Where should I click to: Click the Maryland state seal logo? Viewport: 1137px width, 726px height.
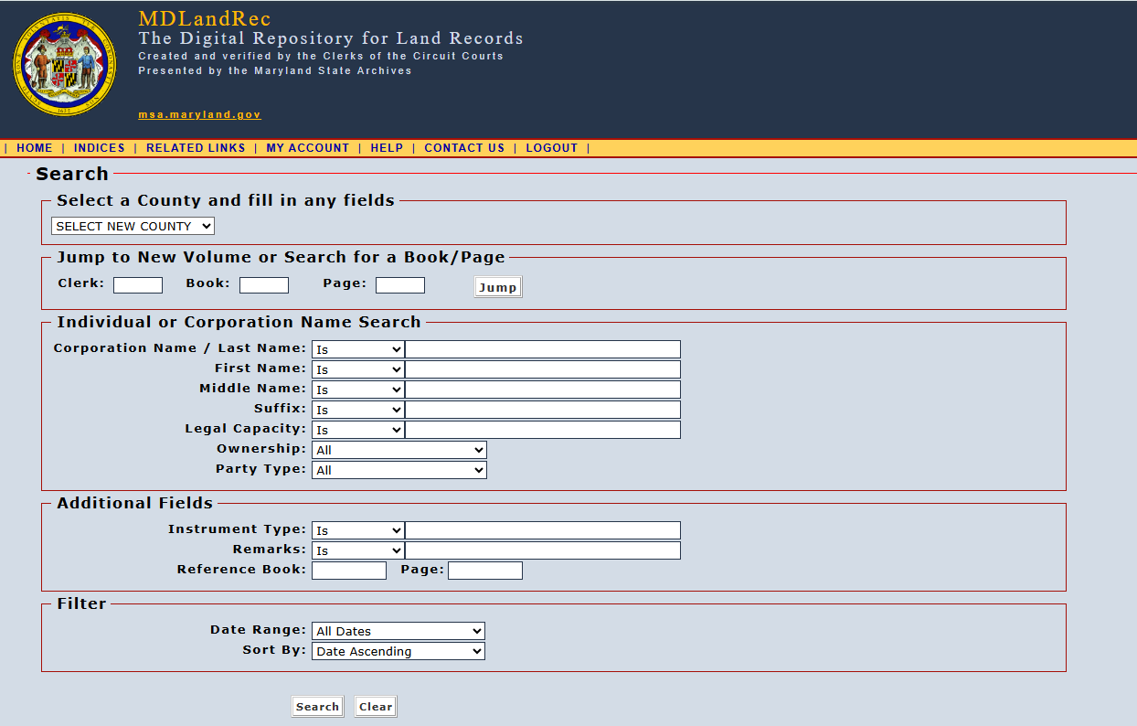(65, 65)
